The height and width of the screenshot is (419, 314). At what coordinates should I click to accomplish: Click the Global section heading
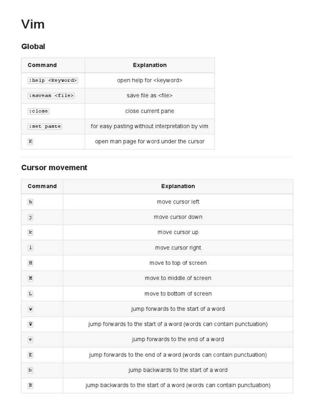tap(33, 47)
